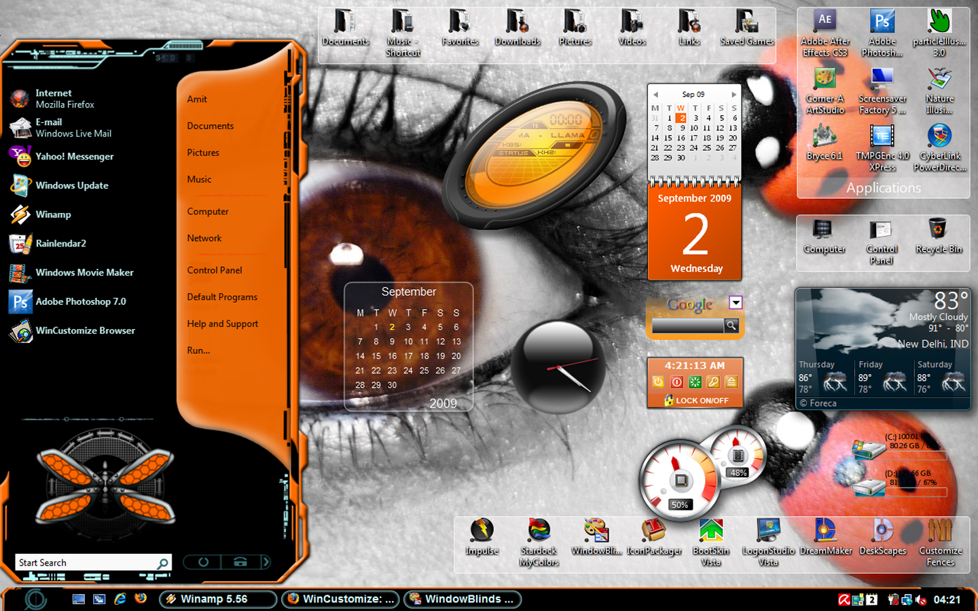The height and width of the screenshot is (611, 978).
Task: Open the Links folder icon
Action: click(x=689, y=27)
